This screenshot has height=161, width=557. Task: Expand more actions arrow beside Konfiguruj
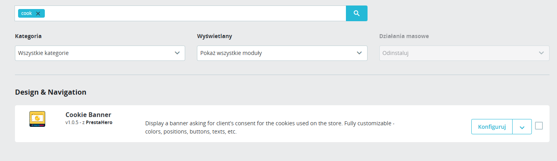[522, 127]
